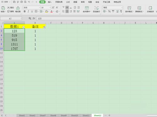157x117 pixels.
Task: Switch to the 页面布局 Page Layout tab
Action: point(59,2)
